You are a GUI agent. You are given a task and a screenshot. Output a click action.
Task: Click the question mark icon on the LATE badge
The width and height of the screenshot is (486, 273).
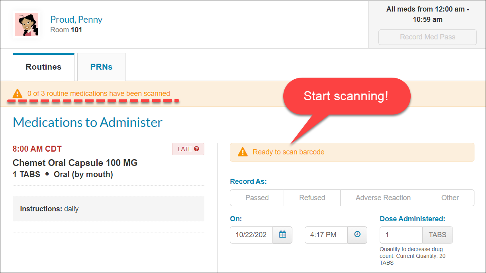(x=196, y=148)
